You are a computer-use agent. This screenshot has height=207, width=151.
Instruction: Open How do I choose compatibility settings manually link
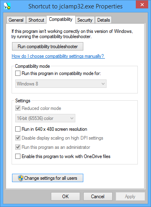click(x=58, y=56)
